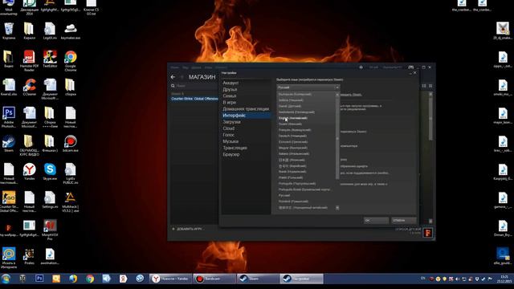Click OK button in settings dialog
The height and width of the screenshot is (289, 514).
tap(377, 221)
